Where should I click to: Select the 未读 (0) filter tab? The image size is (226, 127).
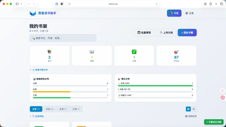point(50,109)
